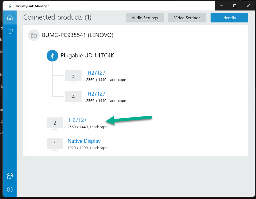
Task: Open Video Settings
Action: [x=187, y=18]
